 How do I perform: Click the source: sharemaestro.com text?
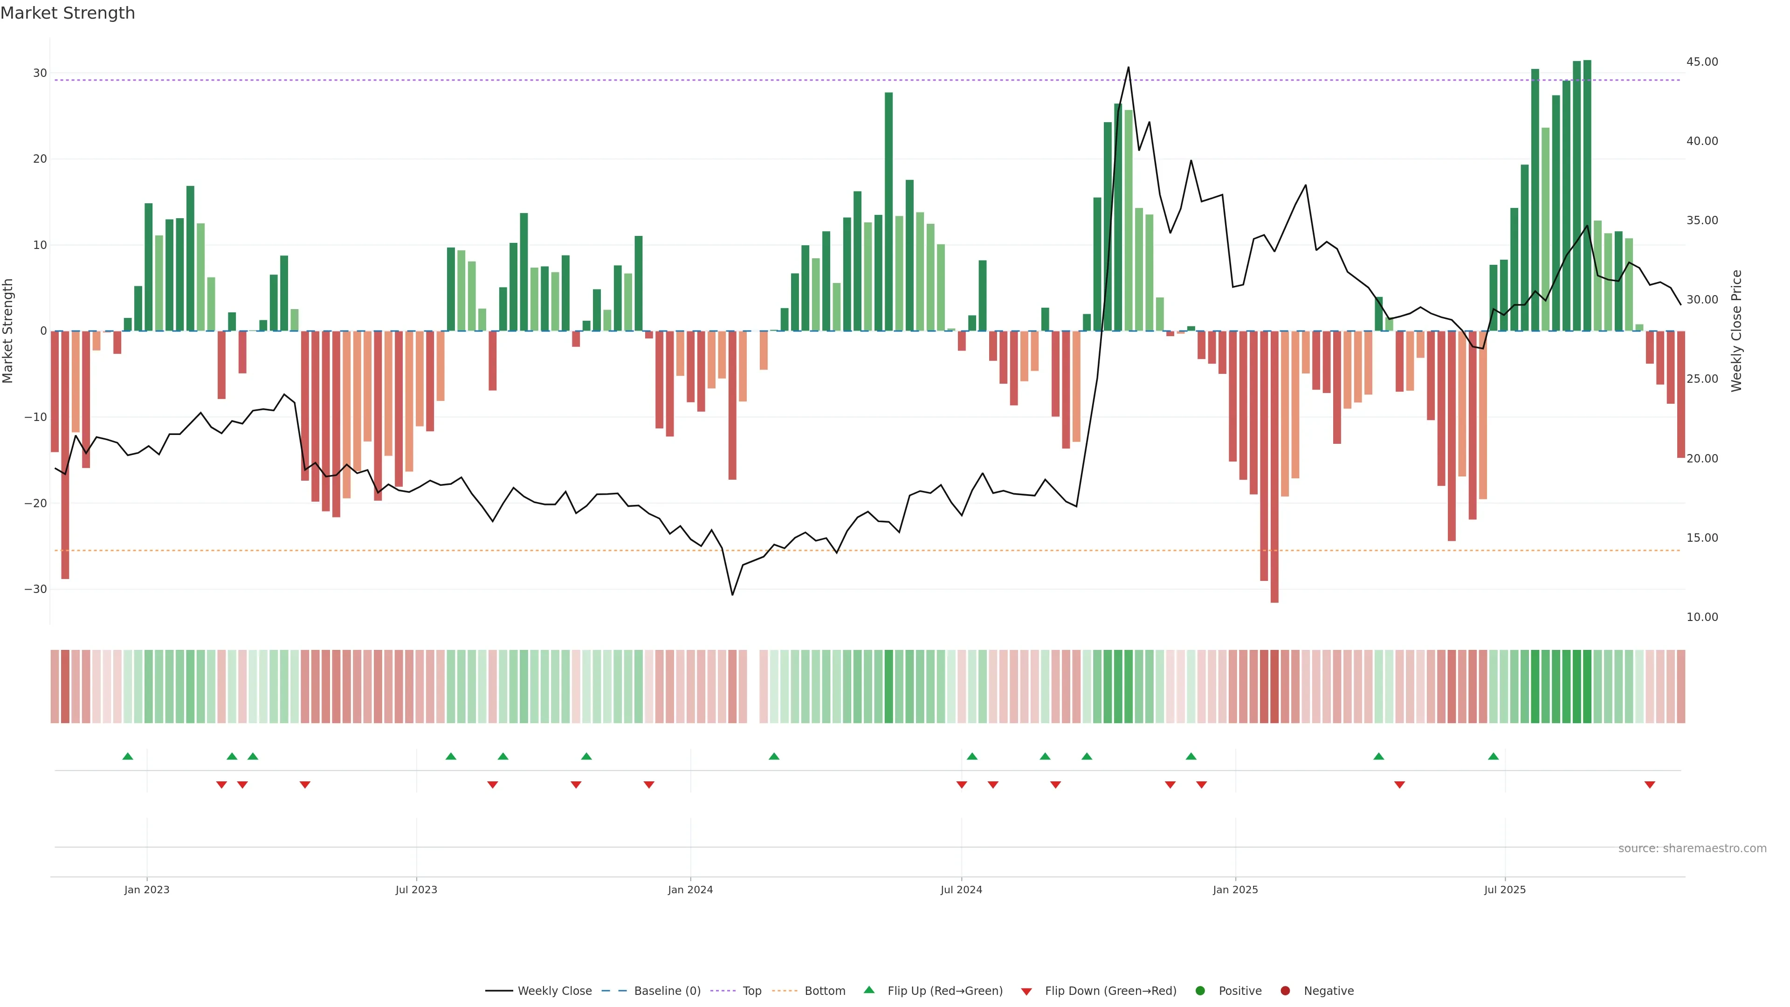pos(1692,848)
